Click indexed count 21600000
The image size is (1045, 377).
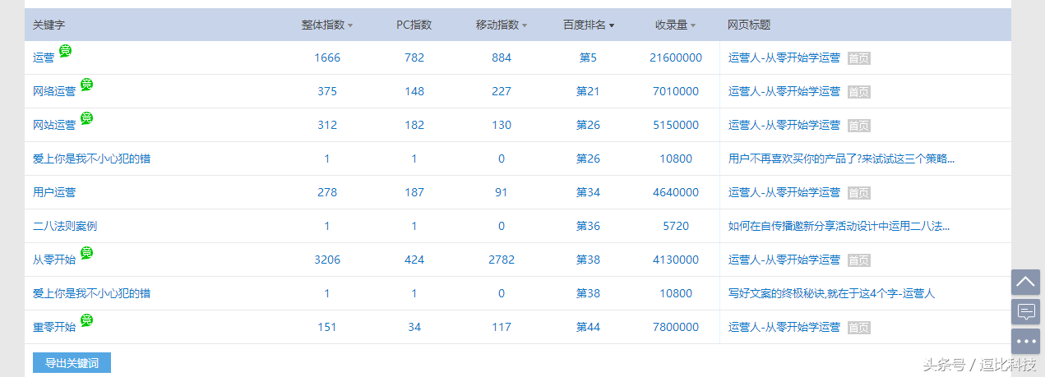click(x=676, y=58)
